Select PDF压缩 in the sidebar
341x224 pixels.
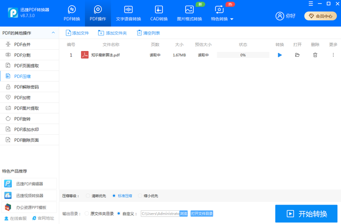tap(29, 76)
